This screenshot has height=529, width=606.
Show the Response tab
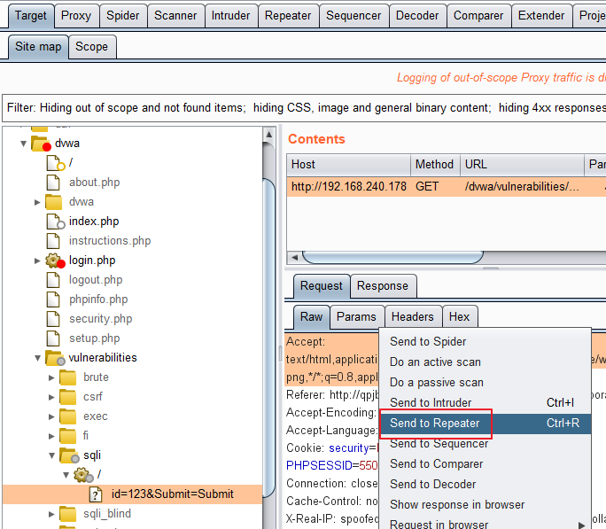pos(383,286)
